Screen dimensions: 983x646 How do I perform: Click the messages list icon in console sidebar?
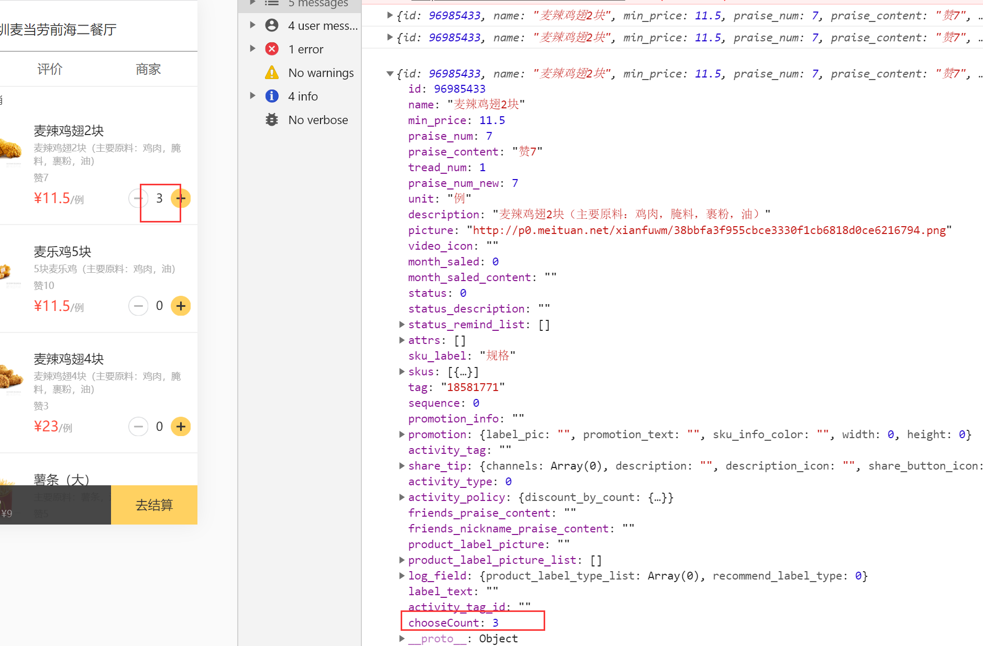coord(272,3)
